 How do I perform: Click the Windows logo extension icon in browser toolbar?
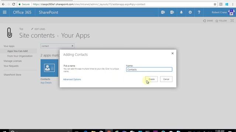(227, 4)
